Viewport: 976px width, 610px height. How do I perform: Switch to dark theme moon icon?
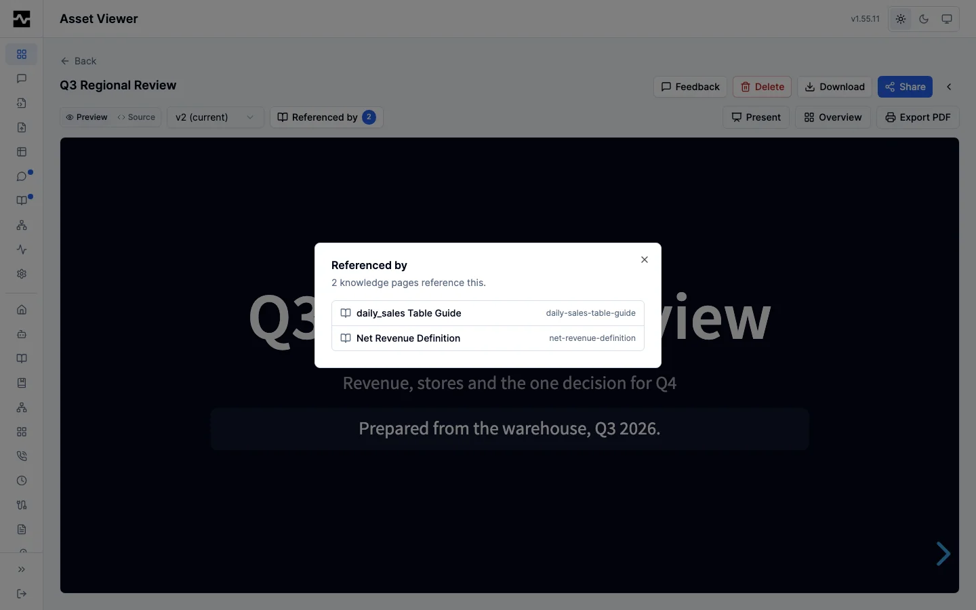tap(924, 19)
